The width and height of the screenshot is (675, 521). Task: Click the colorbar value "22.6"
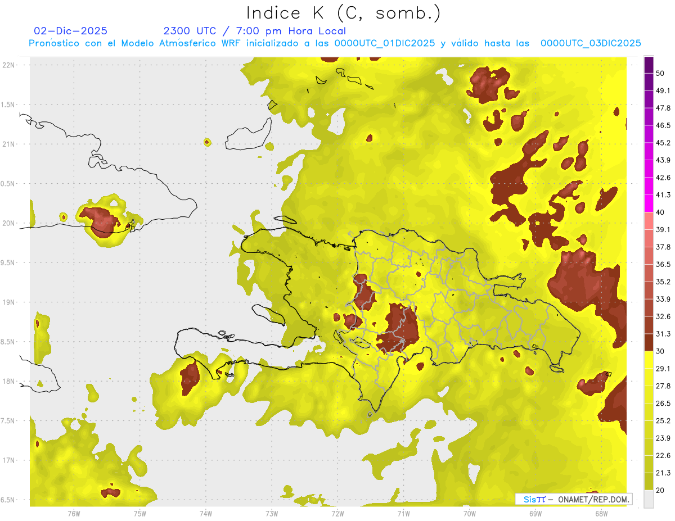click(663, 455)
